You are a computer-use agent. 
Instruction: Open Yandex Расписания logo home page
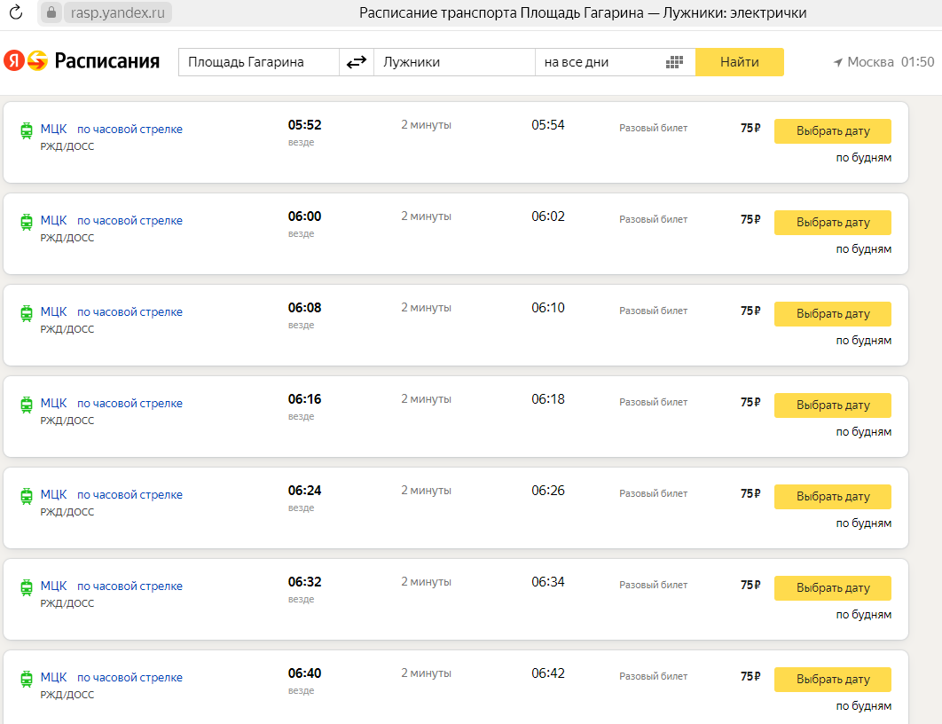point(82,61)
